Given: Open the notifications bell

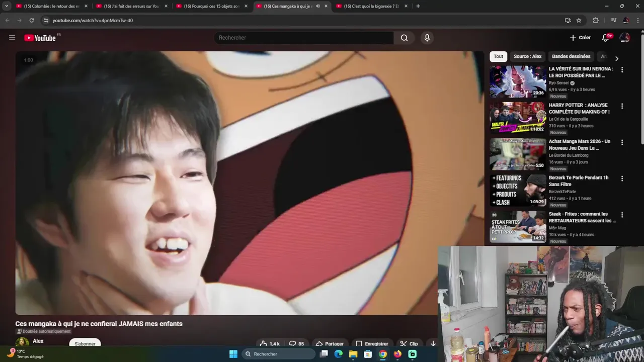Looking at the screenshot, I should click(x=606, y=38).
